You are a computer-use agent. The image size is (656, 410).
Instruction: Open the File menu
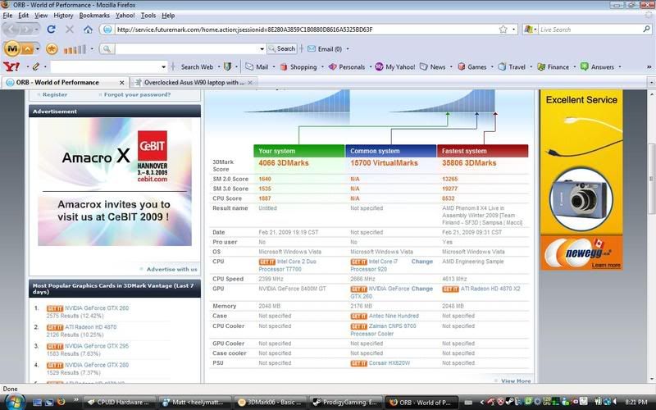7,16
